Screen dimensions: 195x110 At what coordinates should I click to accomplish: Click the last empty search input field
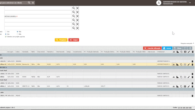tap(38, 28)
